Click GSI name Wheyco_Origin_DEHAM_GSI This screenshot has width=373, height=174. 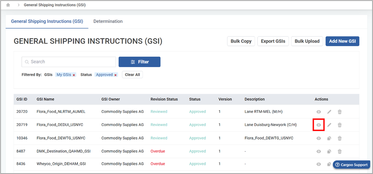pos(61,164)
